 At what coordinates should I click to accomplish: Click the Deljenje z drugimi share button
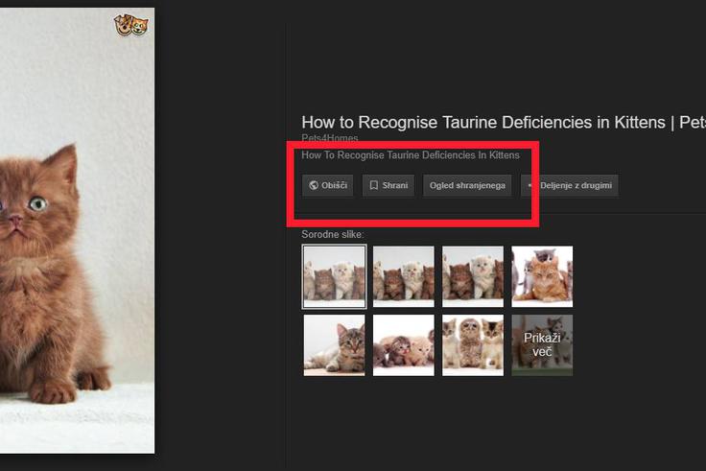(570, 185)
